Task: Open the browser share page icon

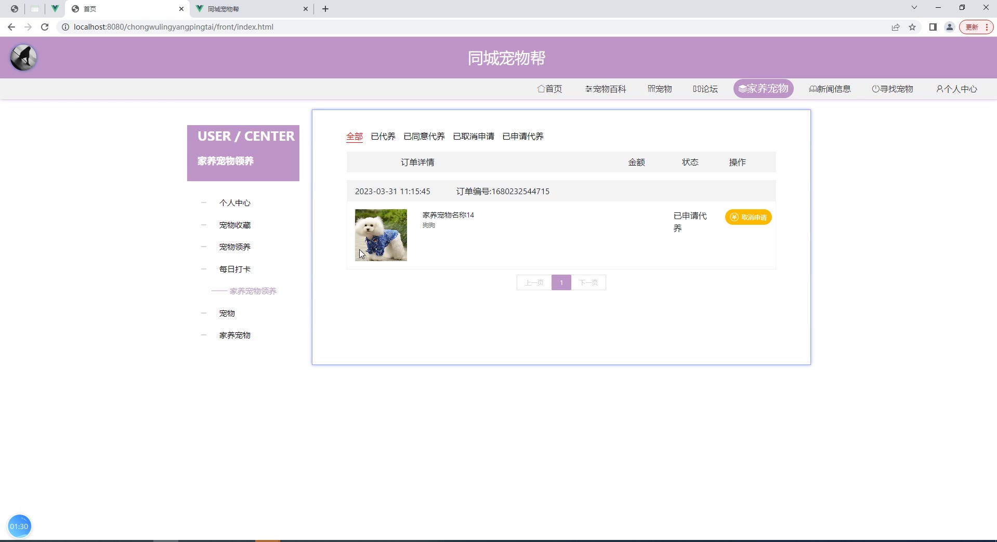Action: point(896,27)
